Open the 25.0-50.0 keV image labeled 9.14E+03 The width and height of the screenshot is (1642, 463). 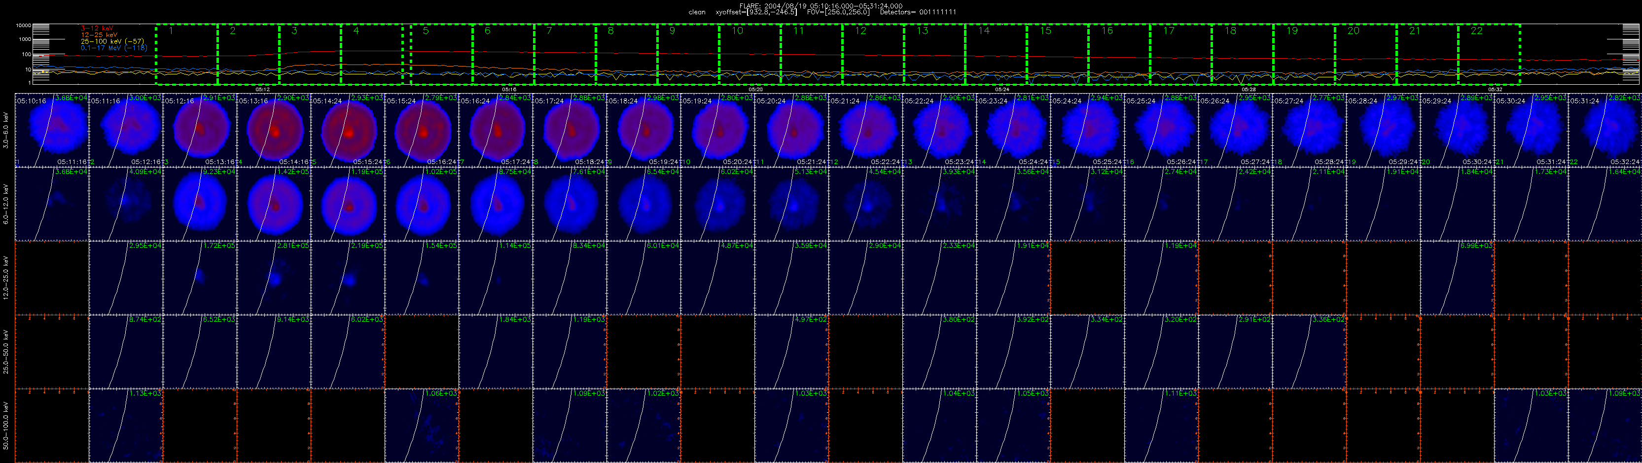click(x=274, y=352)
